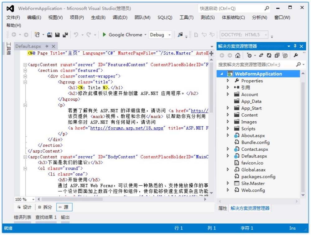
Task: Open the 帮助(H) menu
Action: (14, 25)
